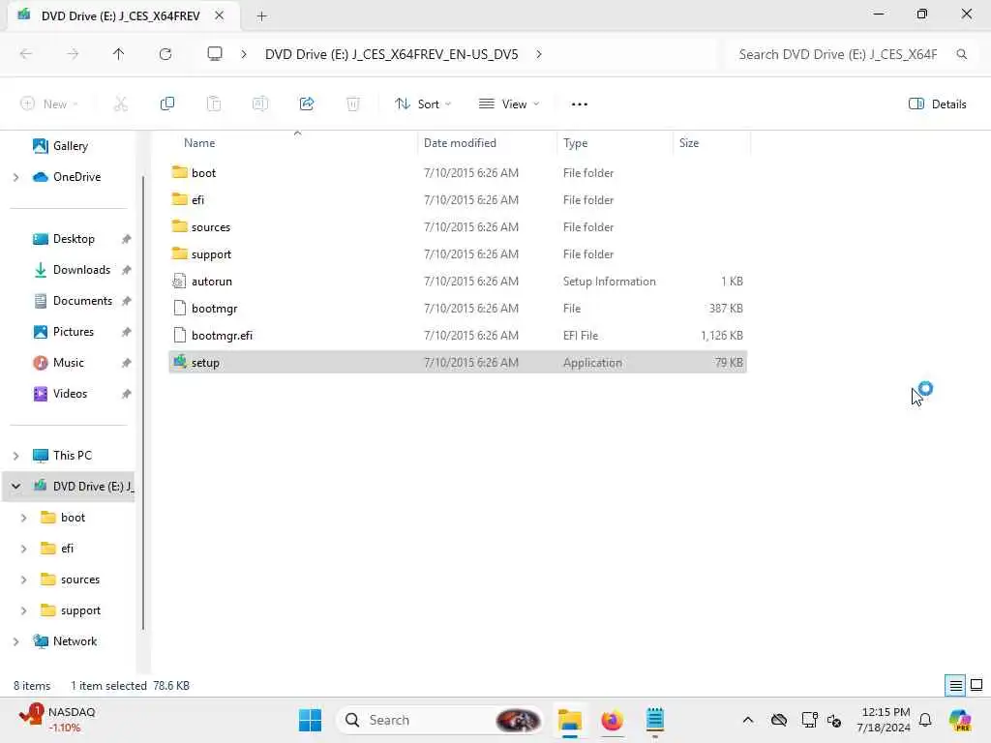Select the sources folder row
The width and height of the screenshot is (991, 743).
(458, 226)
